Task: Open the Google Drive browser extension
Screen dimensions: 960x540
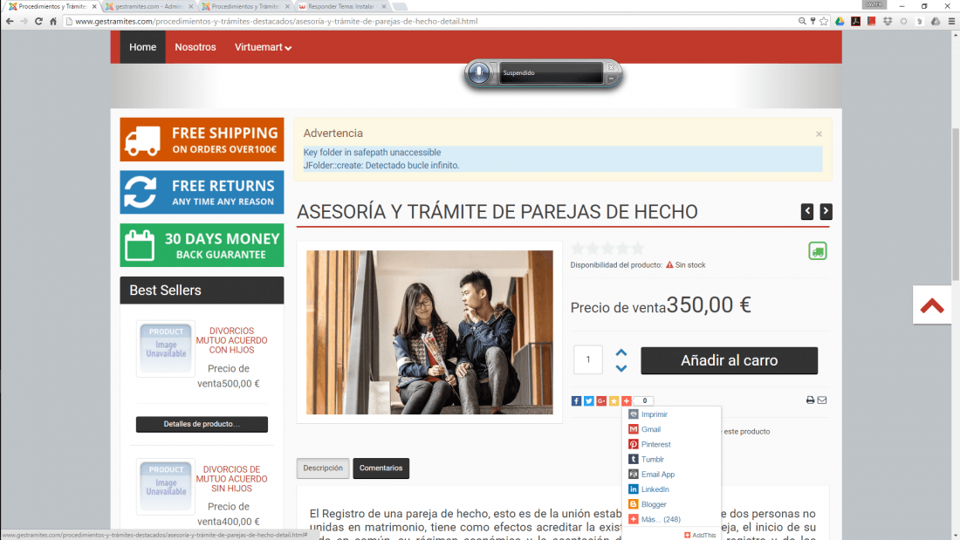Action: (x=840, y=21)
